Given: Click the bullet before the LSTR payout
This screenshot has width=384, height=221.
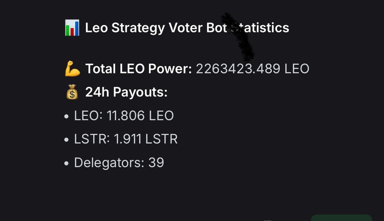Looking at the screenshot, I should click(66, 139).
